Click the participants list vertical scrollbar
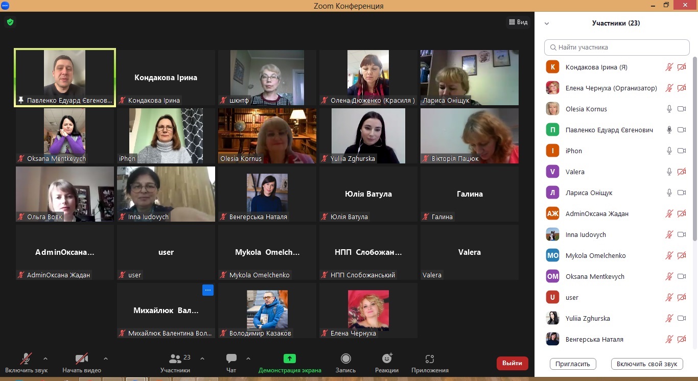The width and height of the screenshot is (698, 381). tap(694, 153)
